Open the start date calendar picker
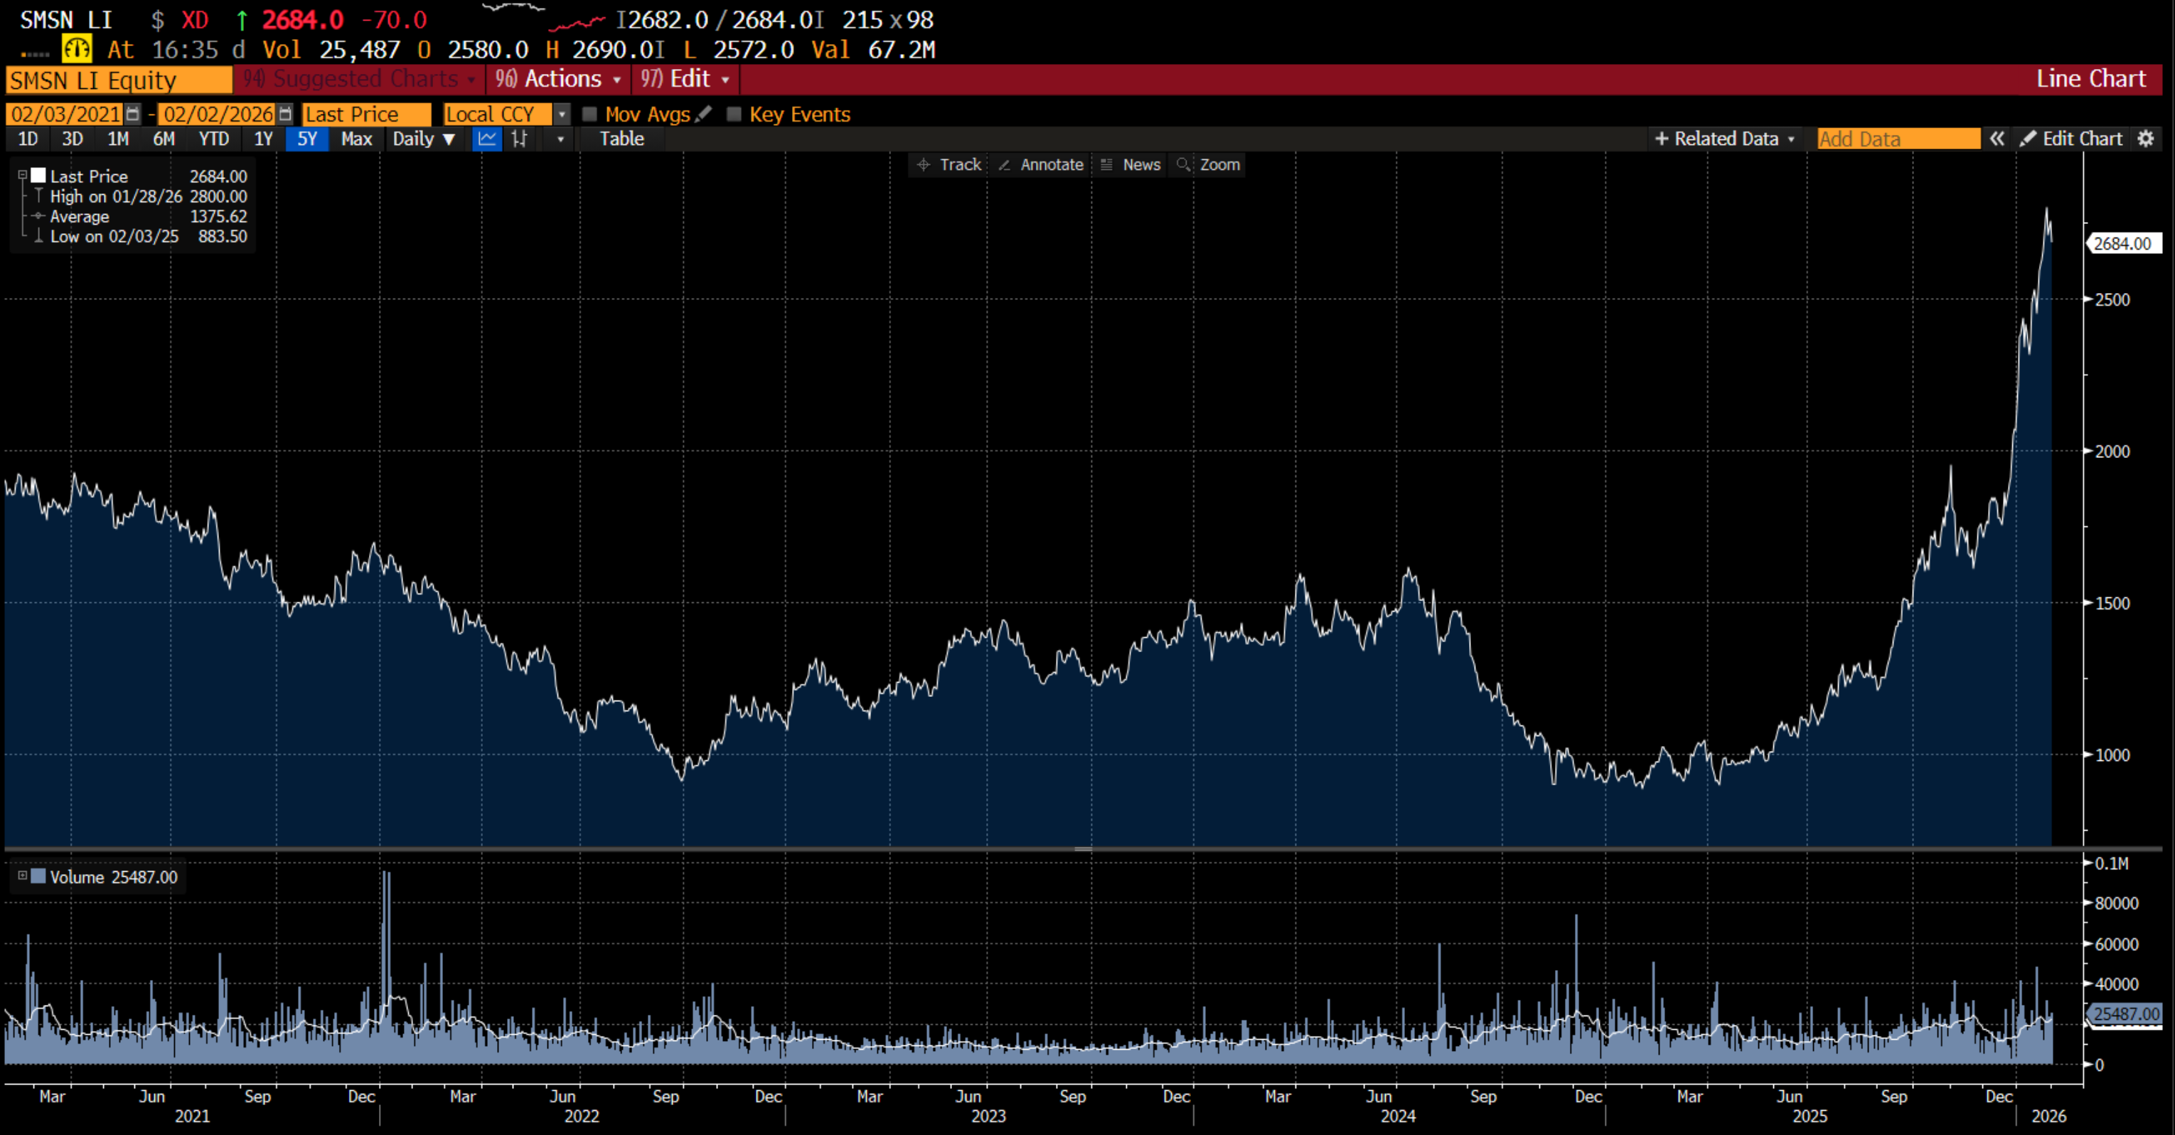Image resolution: width=2175 pixels, height=1135 pixels. pos(132,114)
